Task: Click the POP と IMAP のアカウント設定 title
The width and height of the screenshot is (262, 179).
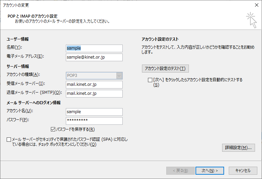Action: click(x=33, y=16)
